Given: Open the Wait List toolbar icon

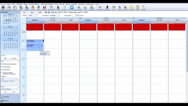Looking at the screenshot, I should click(138, 8).
